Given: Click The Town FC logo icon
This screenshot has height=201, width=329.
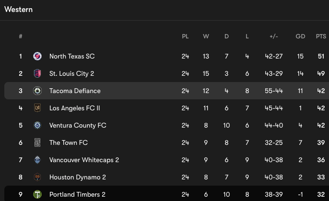Looking at the screenshot, I should click(37, 142).
